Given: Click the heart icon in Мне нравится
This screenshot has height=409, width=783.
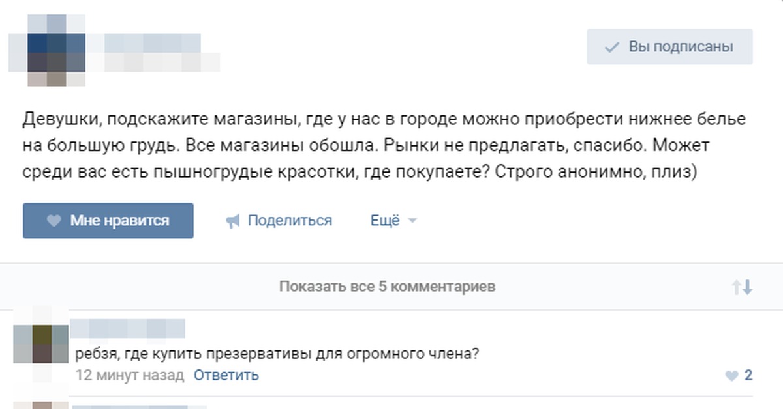Looking at the screenshot, I should point(54,221).
